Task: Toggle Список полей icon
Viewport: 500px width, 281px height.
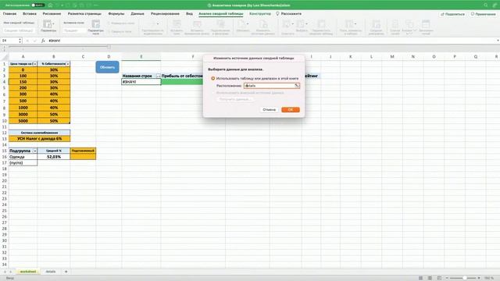Action: click(395, 24)
